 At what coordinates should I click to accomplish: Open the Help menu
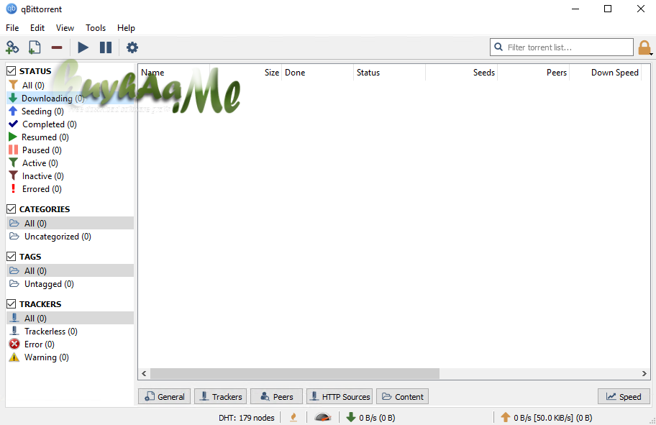tap(126, 27)
